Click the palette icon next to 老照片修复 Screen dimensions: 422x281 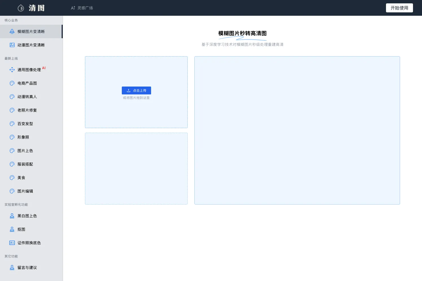(x=12, y=110)
